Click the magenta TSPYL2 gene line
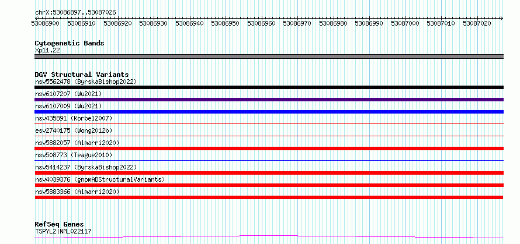 pos(269,237)
